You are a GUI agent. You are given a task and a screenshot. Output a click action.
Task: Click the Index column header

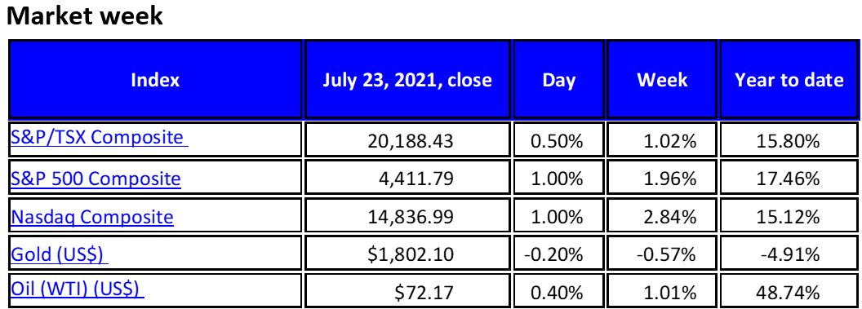(x=155, y=80)
